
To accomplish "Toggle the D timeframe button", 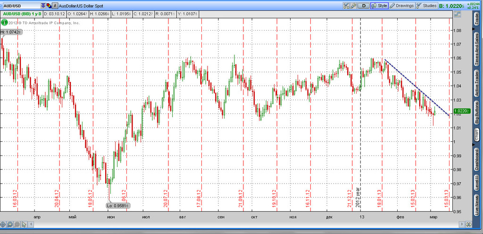I will tap(364, 6).
